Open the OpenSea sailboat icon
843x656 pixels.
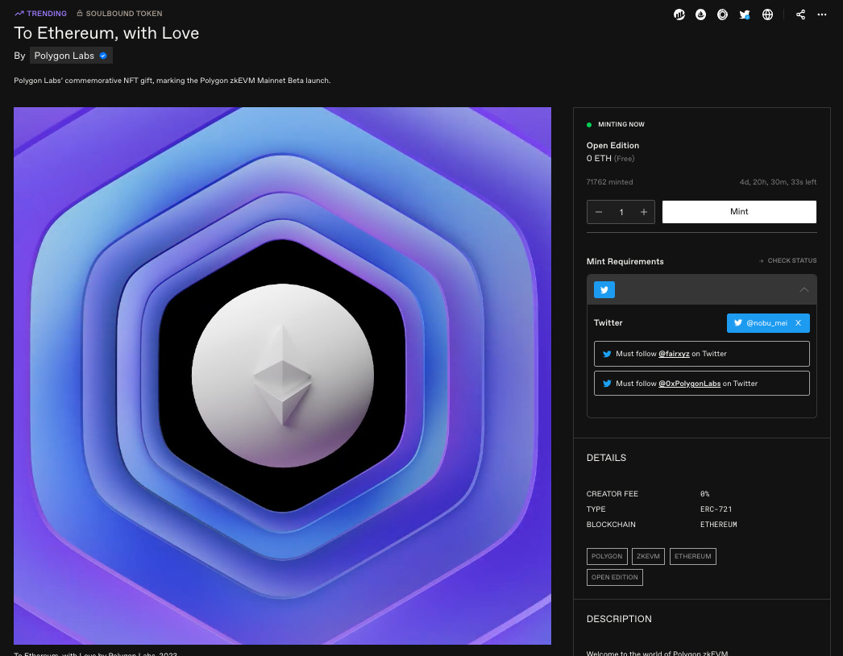(700, 15)
